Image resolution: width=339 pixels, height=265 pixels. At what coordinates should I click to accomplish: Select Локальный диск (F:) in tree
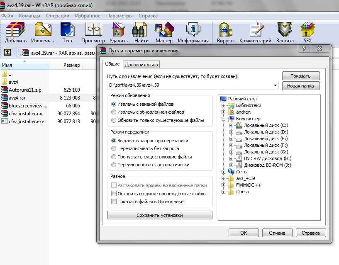266,145
